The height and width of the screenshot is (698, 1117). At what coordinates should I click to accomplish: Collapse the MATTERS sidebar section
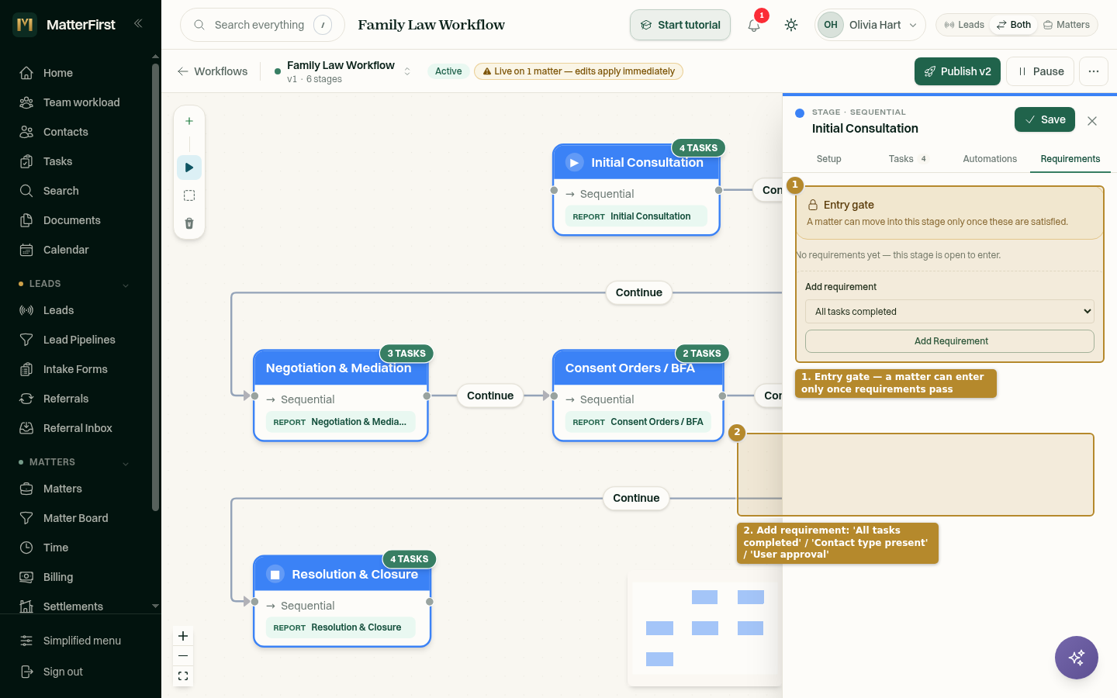pos(126,463)
